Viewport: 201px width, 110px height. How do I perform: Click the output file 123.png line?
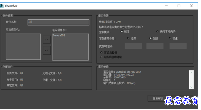point(119,83)
